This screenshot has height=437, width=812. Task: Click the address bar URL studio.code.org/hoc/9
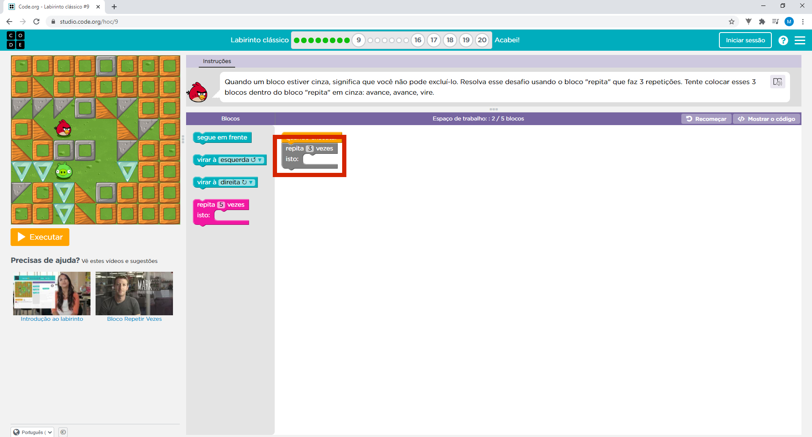click(89, 22)
